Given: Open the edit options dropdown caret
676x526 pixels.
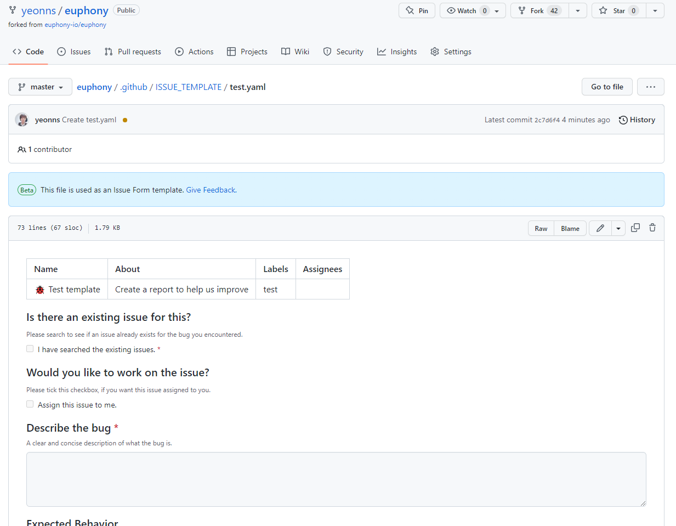Looking at the screenshot, I should coord(618,228).
